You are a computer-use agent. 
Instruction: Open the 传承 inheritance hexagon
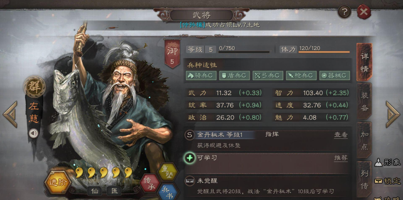pos(149,183)
